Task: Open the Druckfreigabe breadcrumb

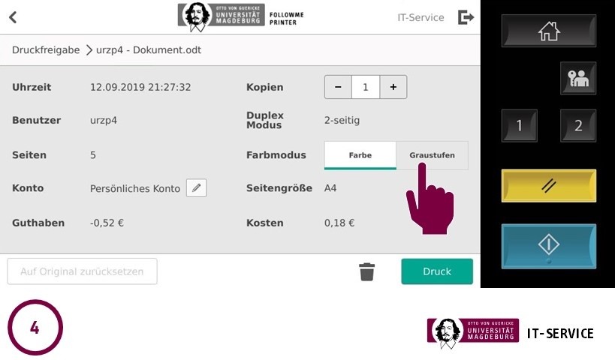Action: point(46,50)
